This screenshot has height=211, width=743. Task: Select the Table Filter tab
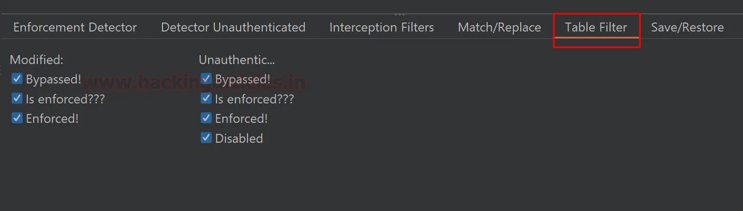point(596,27)
